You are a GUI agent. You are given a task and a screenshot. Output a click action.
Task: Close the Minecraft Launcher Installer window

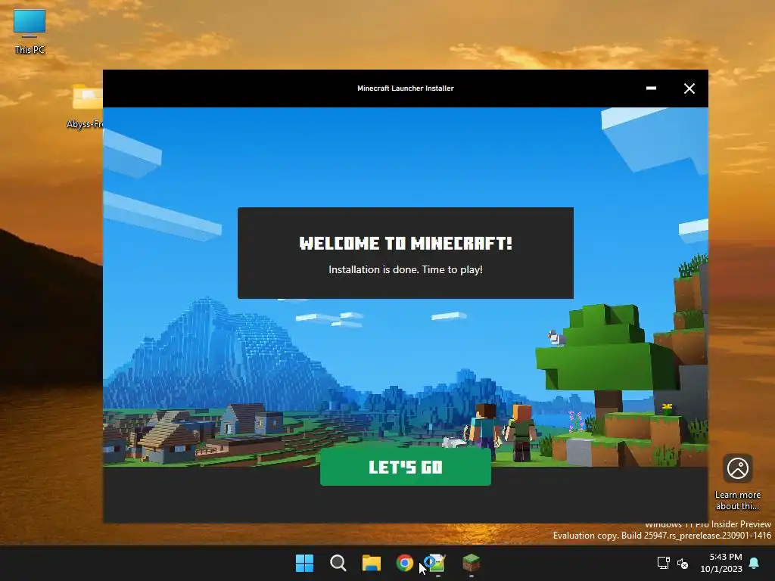click(x=689, y=89)
